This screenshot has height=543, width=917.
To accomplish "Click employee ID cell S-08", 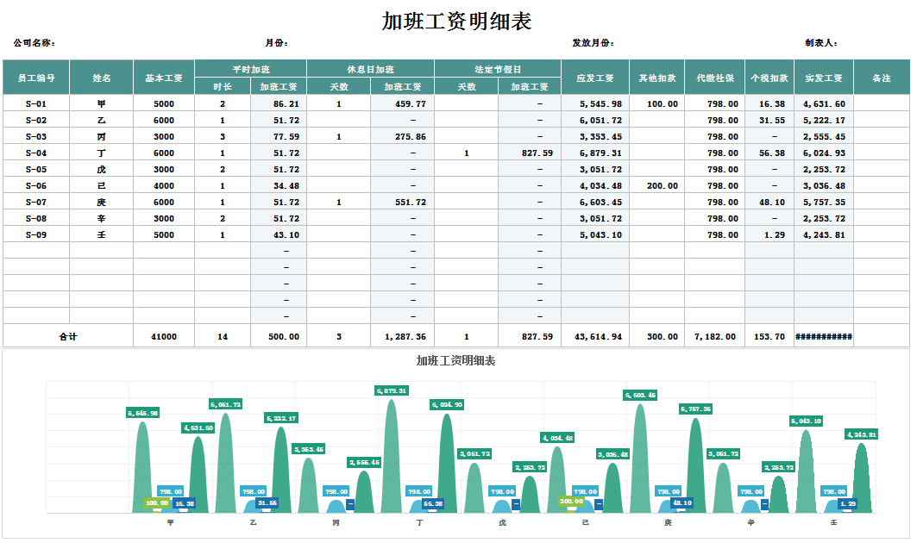I will coord(36,218).
